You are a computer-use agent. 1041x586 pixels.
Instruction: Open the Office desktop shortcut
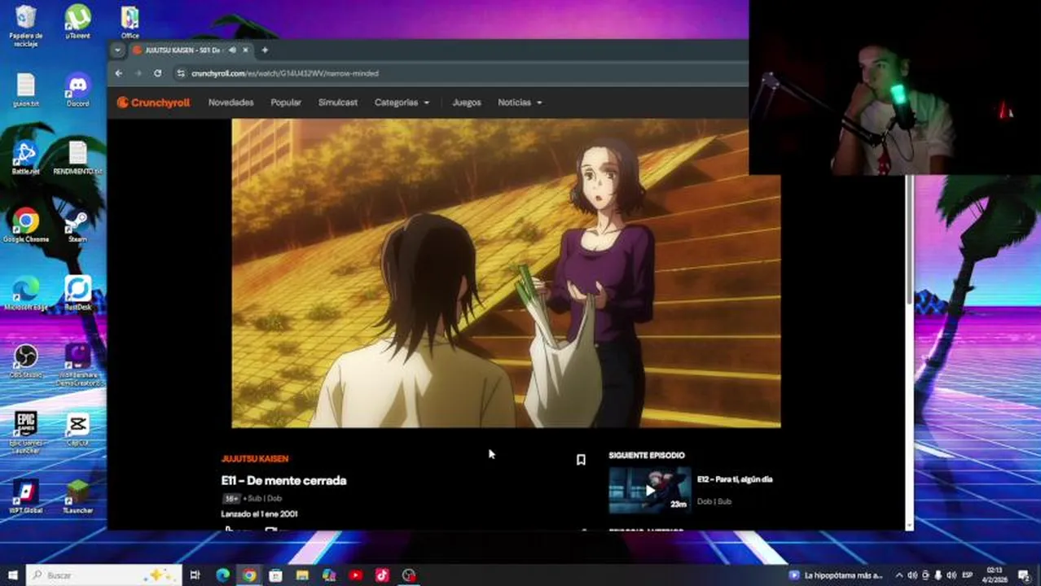130,23
